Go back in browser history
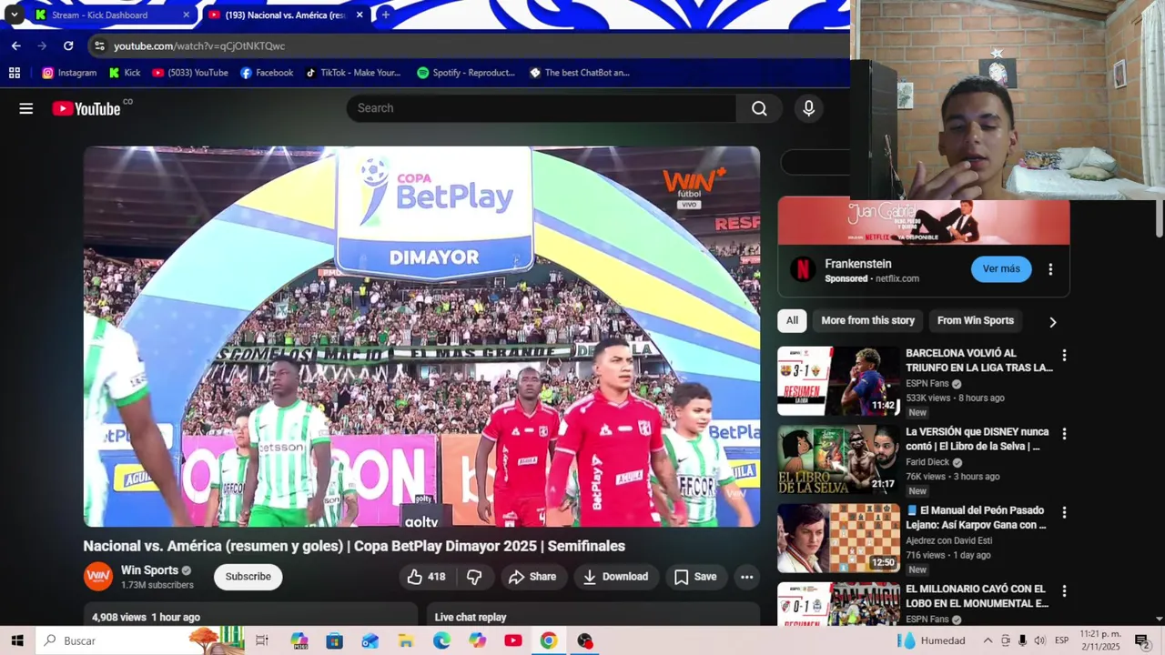The image size is (1165, 655). [15, 45]
